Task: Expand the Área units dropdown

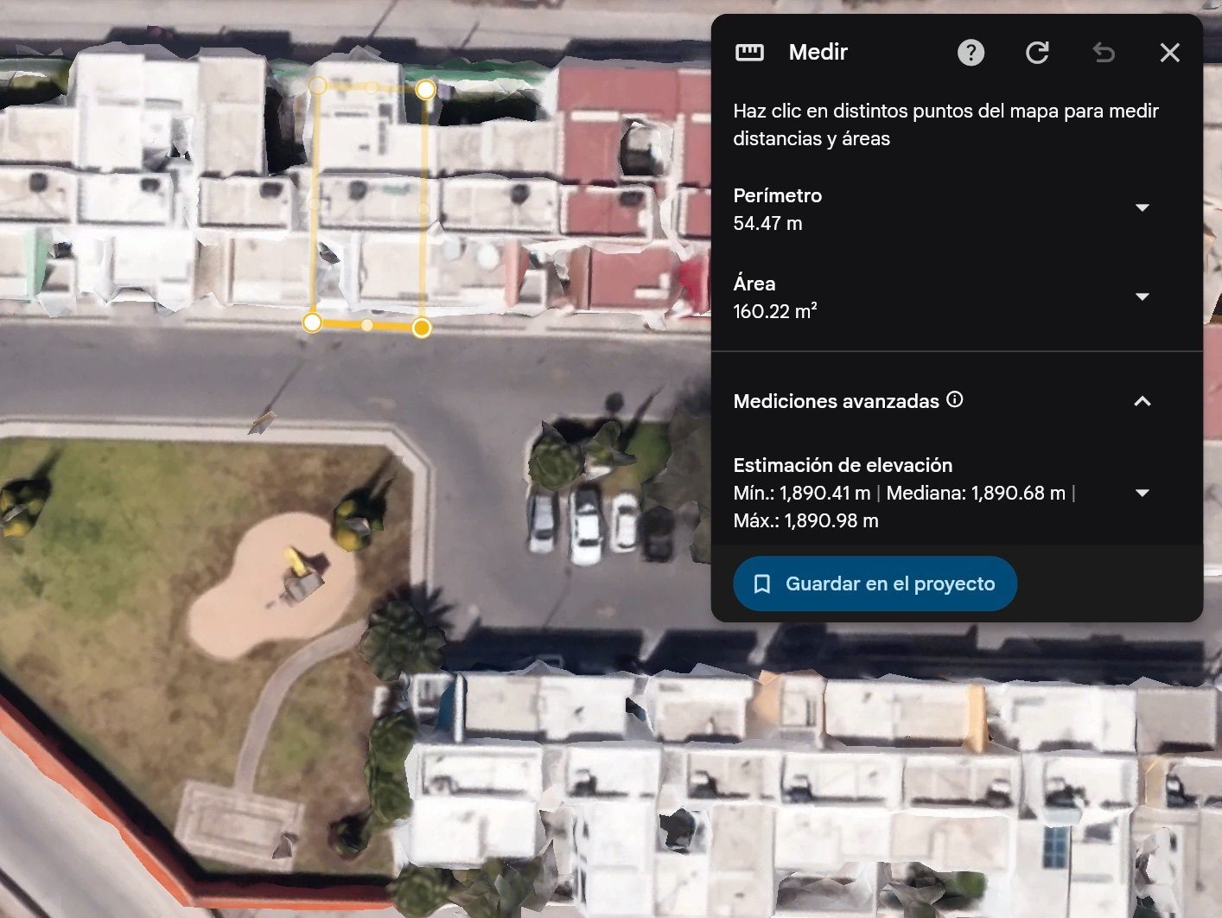Action: 1142,296
